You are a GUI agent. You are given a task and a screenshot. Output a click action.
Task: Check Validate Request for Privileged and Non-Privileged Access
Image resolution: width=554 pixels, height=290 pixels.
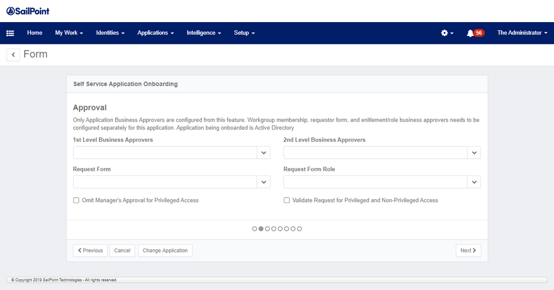click(x=287, y=200)
